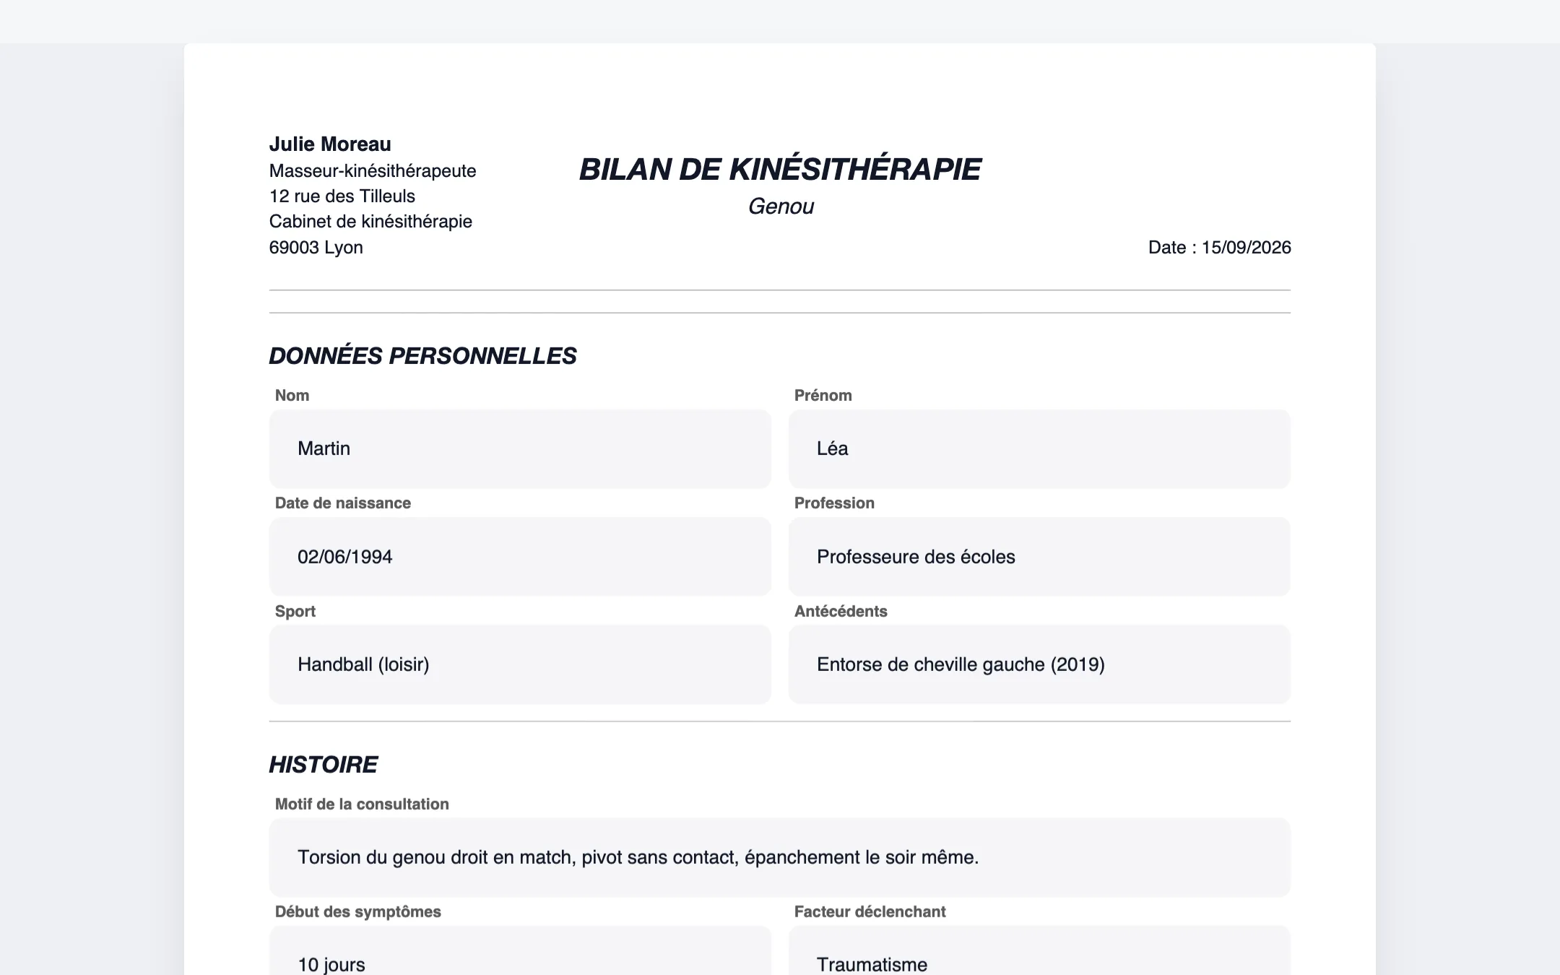
Task: Click the Sport label
Action: [295, 612]
